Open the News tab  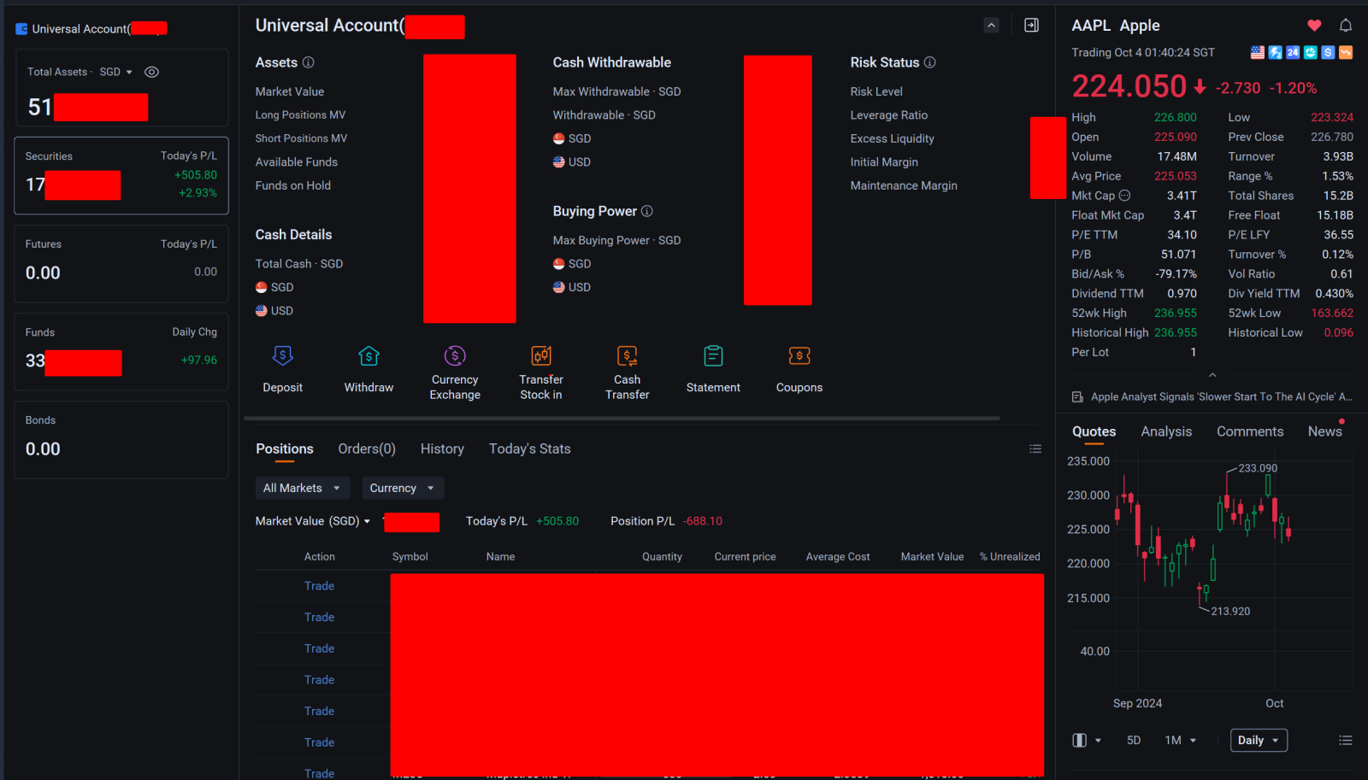(x=1325, y=432)
